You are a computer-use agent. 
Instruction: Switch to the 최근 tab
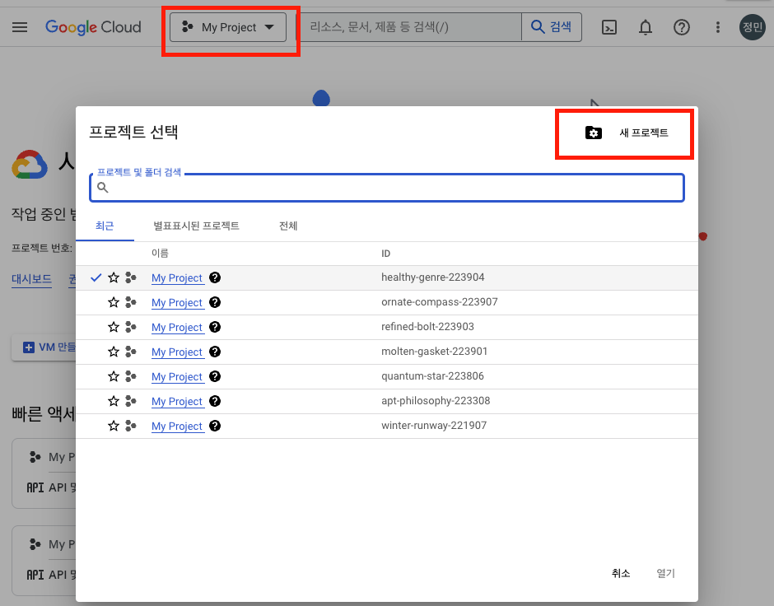[x=105, y=226]
